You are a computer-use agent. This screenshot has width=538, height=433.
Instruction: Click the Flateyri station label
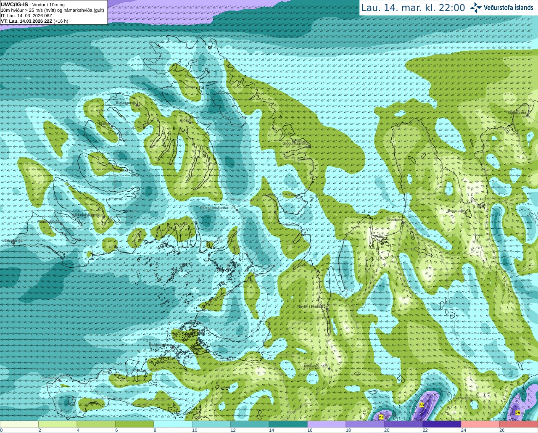pyautogui.click(x=105, y=124)
